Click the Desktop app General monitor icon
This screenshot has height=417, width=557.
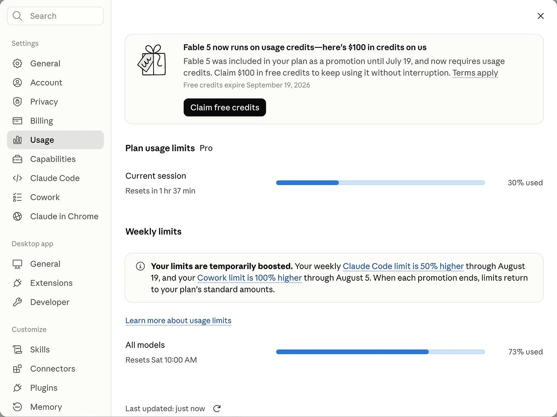coord(17,264)
